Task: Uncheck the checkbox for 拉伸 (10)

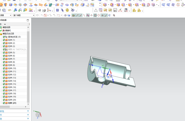Action: [4, 68]
